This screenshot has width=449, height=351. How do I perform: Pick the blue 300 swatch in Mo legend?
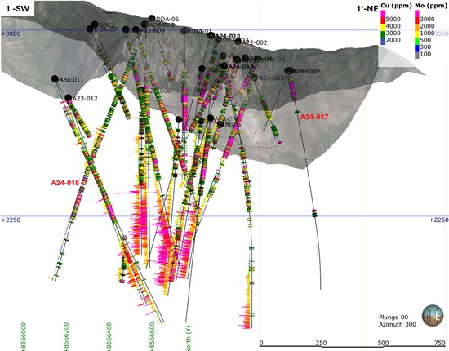click(417, 47)
